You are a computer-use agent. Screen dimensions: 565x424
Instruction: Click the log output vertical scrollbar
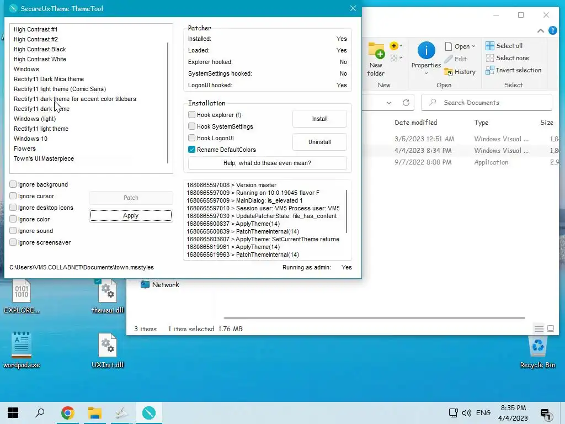tap(347, 211)
